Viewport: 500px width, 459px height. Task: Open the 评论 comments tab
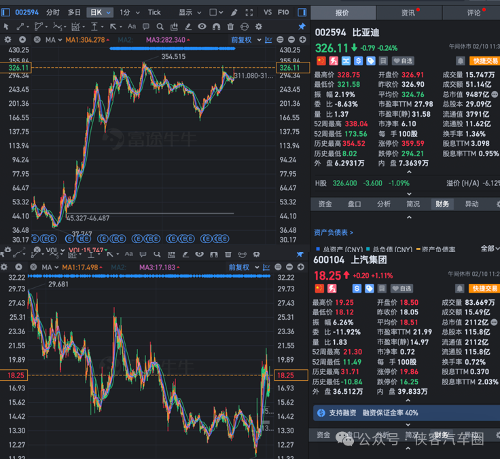[474, 12]
